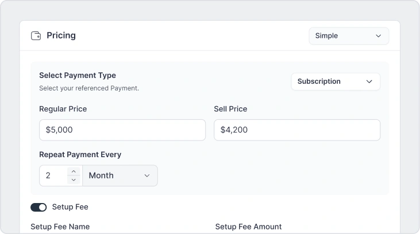Viewport: 420px width, 234px height.
Task: Open the Simple pricing mode dropdown
Action: click(348, 36)
